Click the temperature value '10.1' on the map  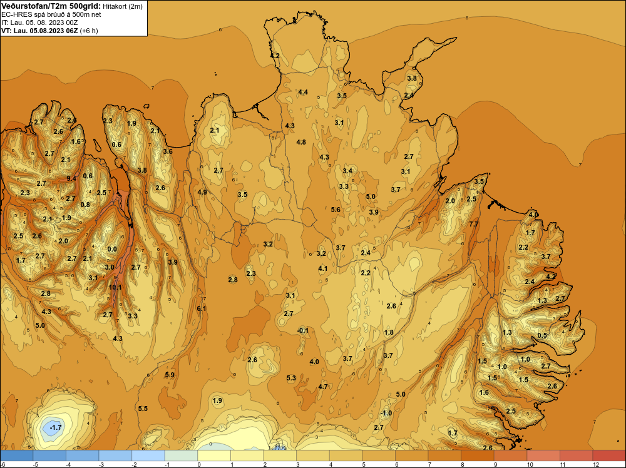(115, 287)
